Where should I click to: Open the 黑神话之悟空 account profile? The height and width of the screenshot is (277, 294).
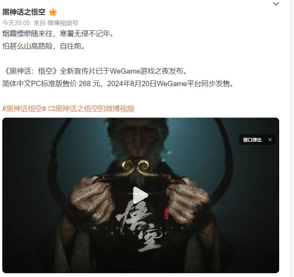pyautogui.click(x=24, y=12)
